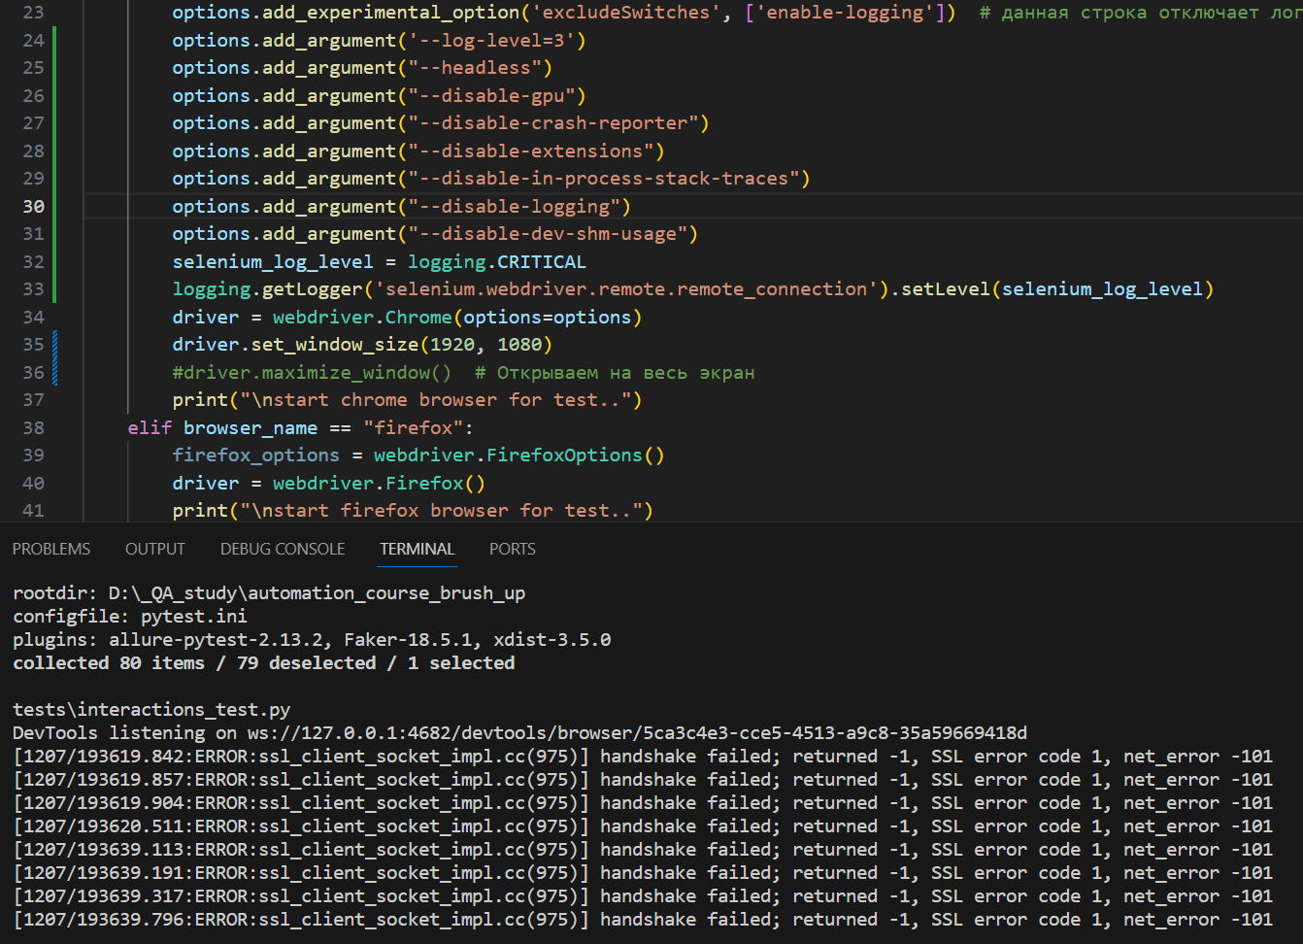Click the error line stamped 1207/193639.796

[x=643, y=920]
